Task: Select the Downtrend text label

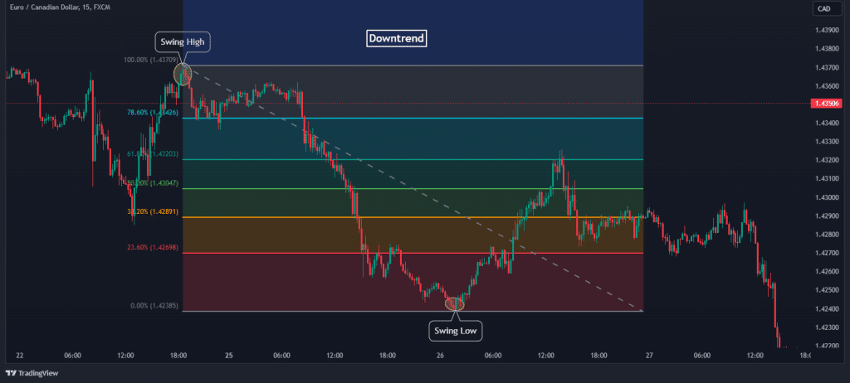Action: click(x=397, y=38)
